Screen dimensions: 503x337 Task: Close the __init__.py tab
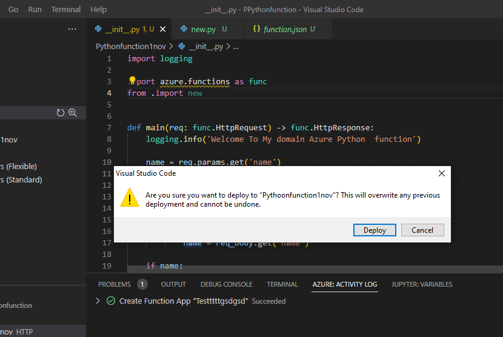162,29
